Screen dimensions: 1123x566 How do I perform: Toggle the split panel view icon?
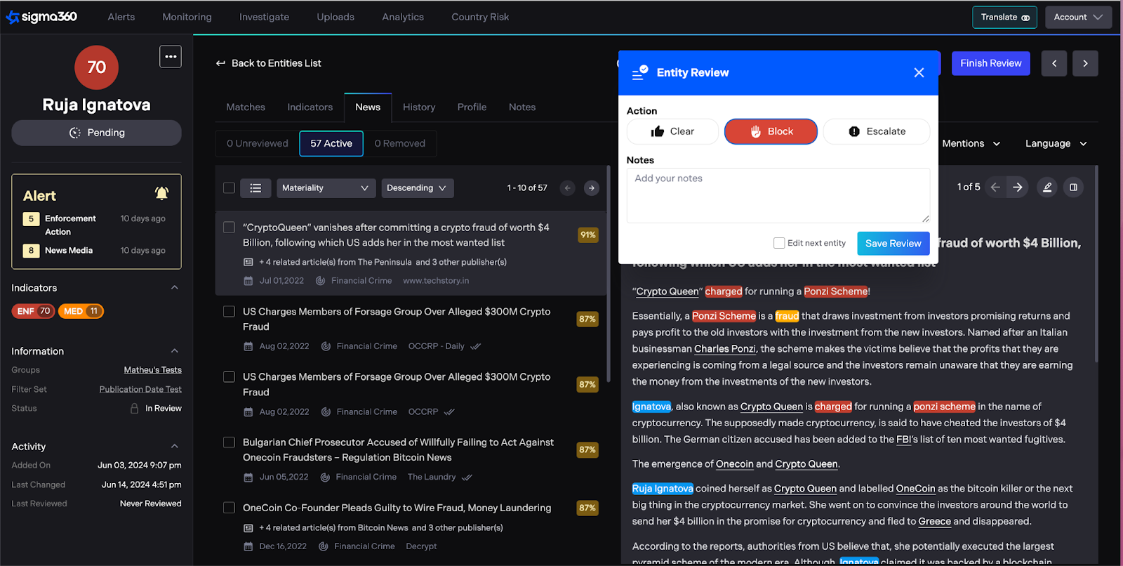[x=1073, y=187]
